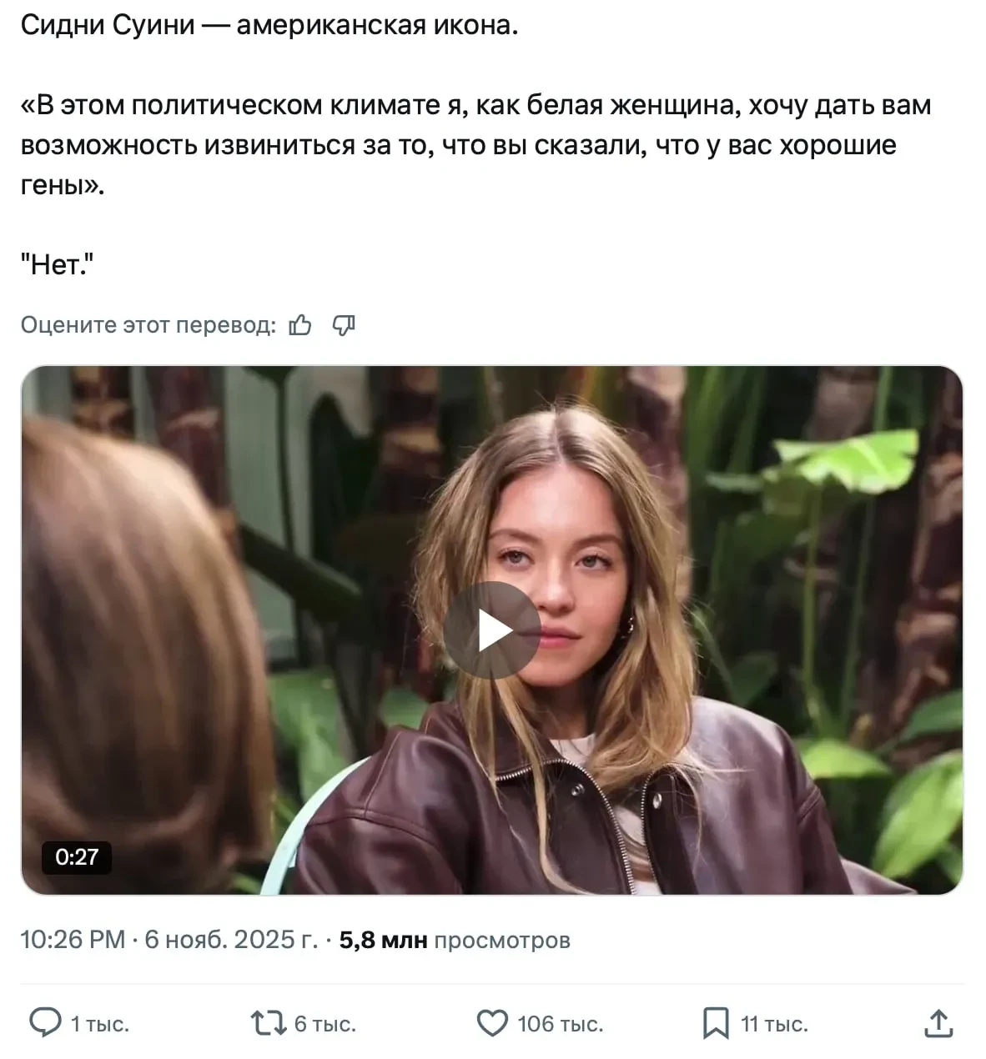The image size is (986, 1059).
Task: Play the video of the interview
Action: tap(491, 630)
